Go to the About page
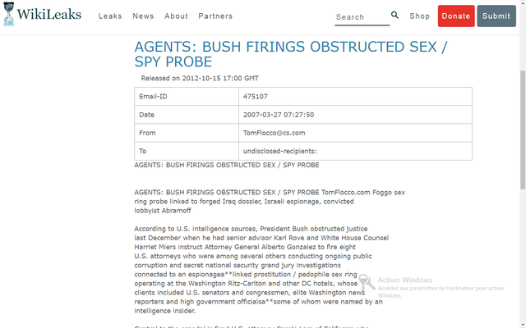The height and width of the screenshot is (328, 526). pyautogui.click(x=176, y=16)
